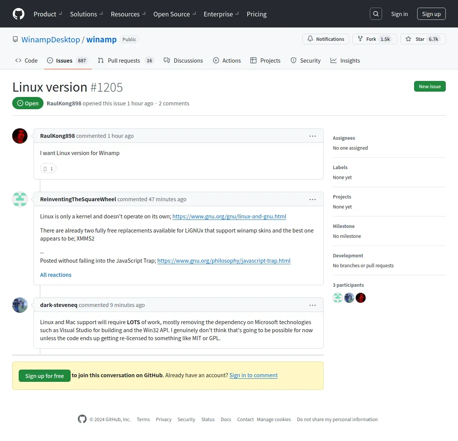458x441 pixels.
Task: Open the javascript-trap.html link
Action: (x=224, y=260)
